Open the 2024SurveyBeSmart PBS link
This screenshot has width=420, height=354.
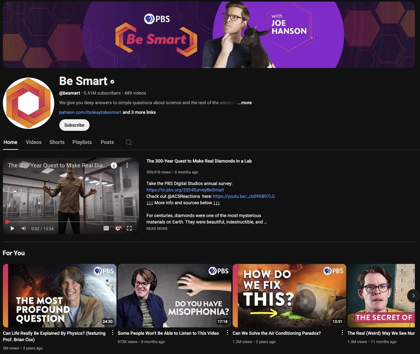click(x=185, y=190)
